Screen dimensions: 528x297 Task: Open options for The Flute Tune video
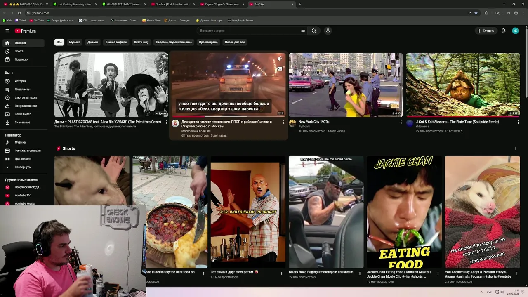tap(518, 122)
